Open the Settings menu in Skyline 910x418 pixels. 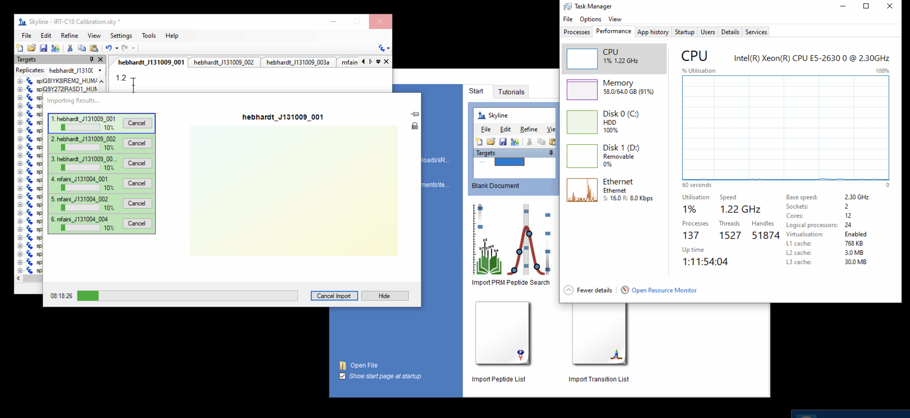tap(121, 36)
